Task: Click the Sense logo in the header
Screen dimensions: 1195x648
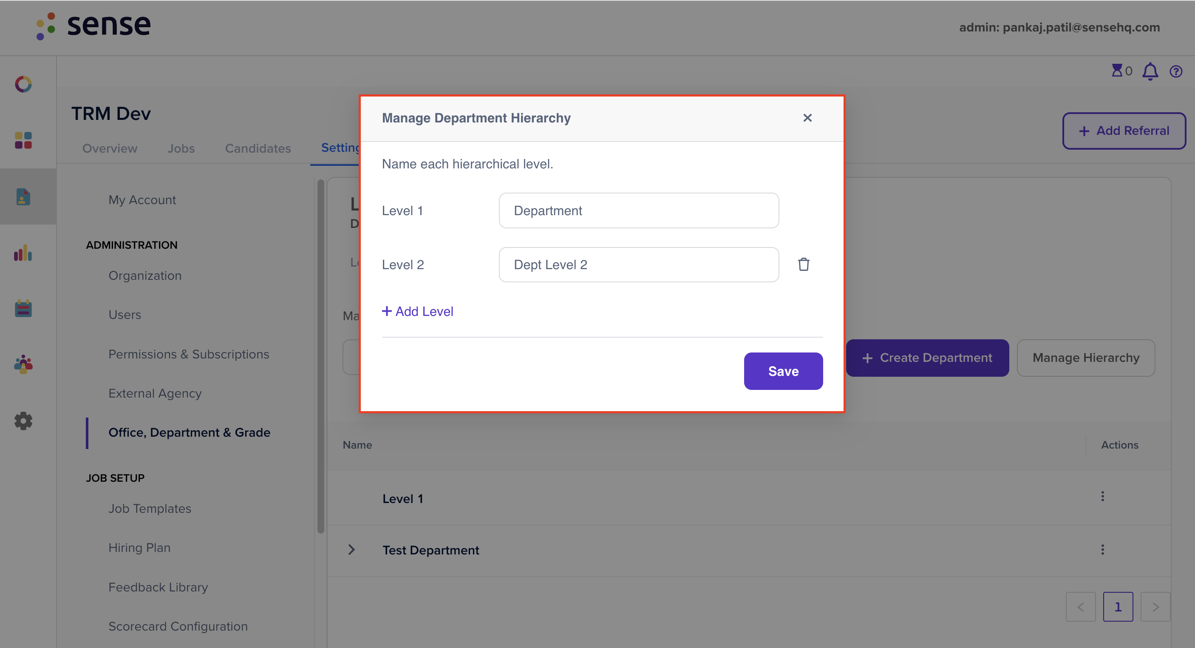Action: [93, 26]
